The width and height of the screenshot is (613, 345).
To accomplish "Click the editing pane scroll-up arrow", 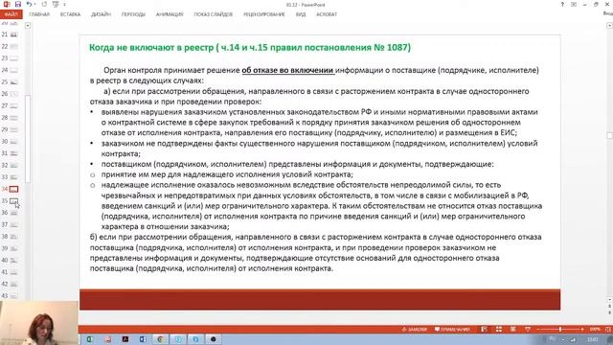I will coord(609,26).
